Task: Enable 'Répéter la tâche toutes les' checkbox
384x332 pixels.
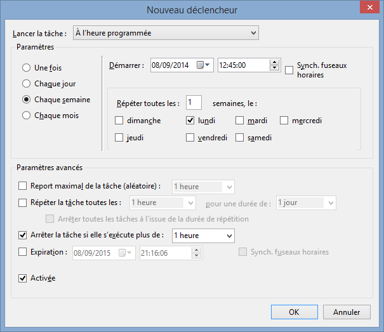Action: pyautogui.click(x=23, y=203)
